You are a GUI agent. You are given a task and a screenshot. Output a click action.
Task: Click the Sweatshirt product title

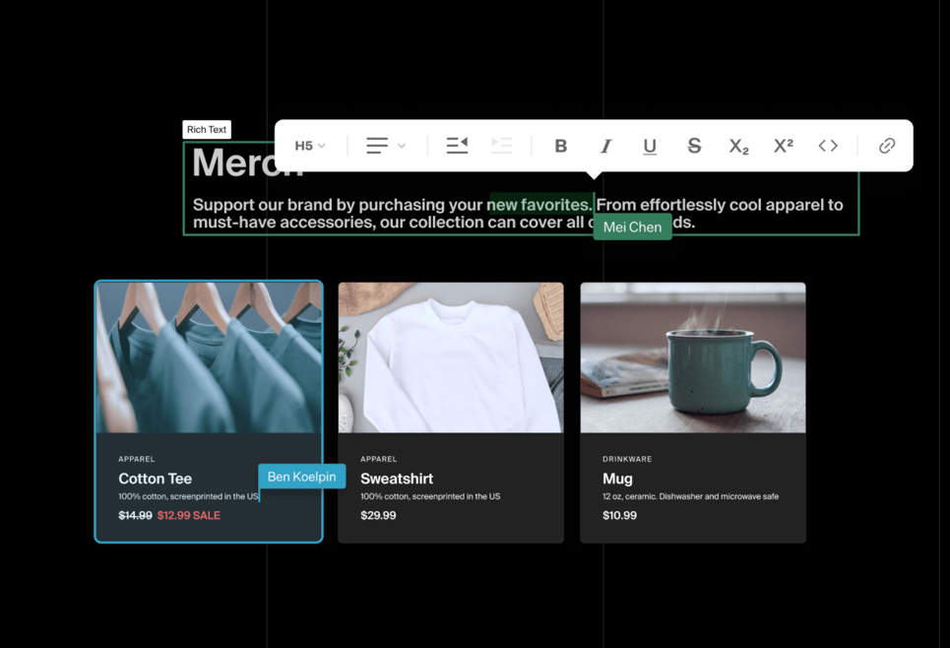(x=397, y=479)
